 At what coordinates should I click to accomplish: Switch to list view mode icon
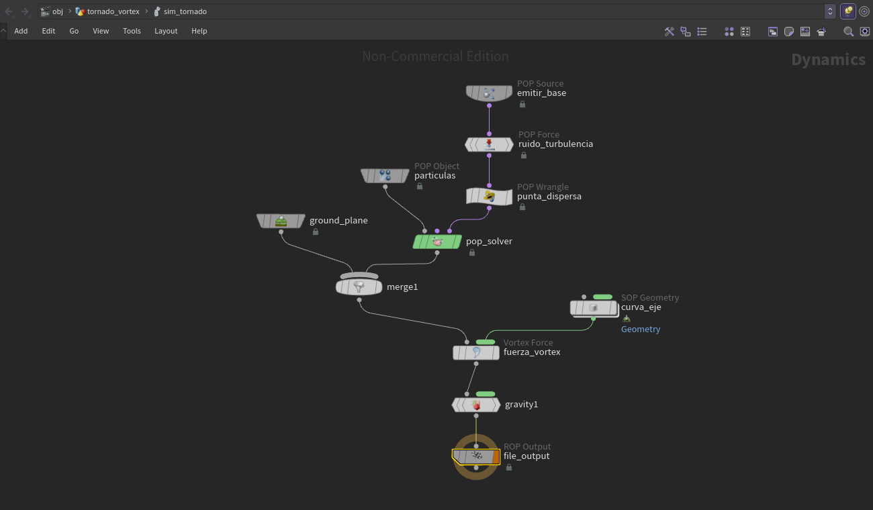coord(702,32)
